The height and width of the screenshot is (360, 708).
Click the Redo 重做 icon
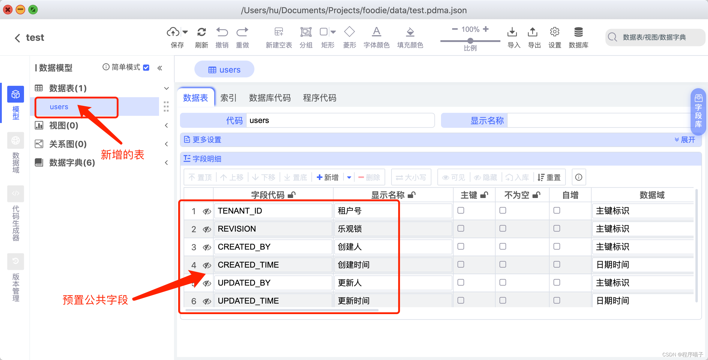point(242,32)
